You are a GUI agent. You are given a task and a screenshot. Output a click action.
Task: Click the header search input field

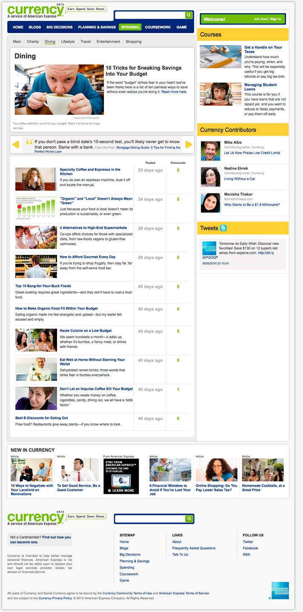pos(150,15)
